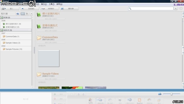This screenshot has width=184, height=104.
Task: Click the rotate counter-clockwise icon
Action: point(78,94)
